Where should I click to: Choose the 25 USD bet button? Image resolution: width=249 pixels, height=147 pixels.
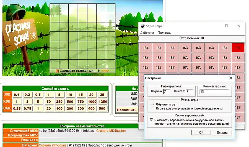102,95
